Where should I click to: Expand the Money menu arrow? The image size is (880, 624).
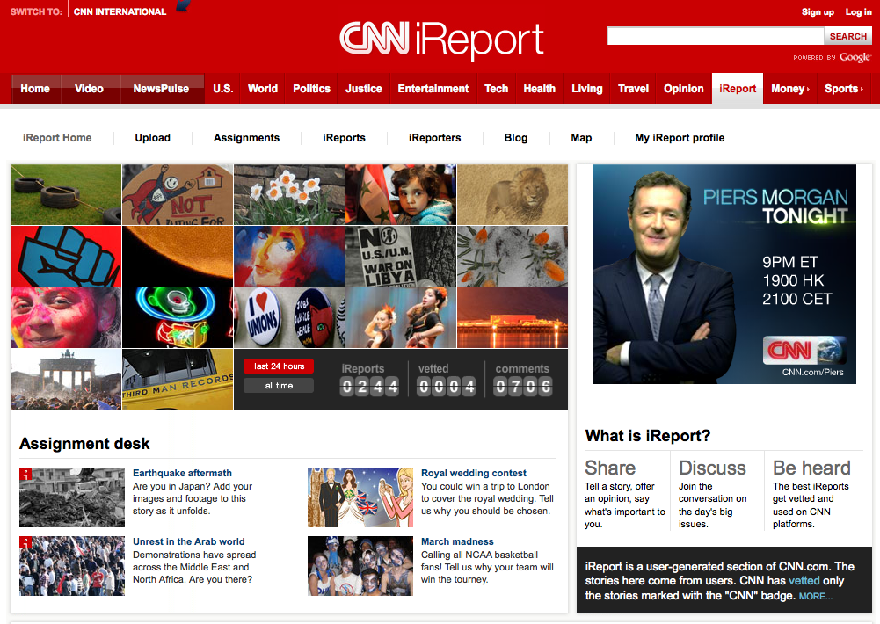pos(808,90)
